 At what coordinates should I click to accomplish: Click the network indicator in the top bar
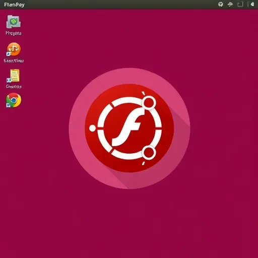click(x=230, y=4)
